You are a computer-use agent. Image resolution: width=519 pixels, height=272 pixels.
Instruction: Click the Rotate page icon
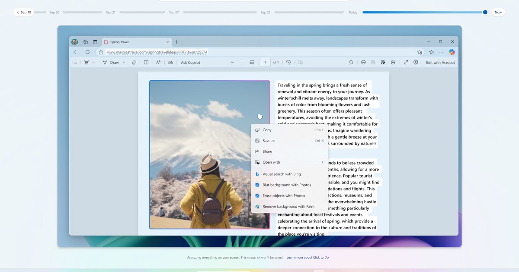pos(288,63)
